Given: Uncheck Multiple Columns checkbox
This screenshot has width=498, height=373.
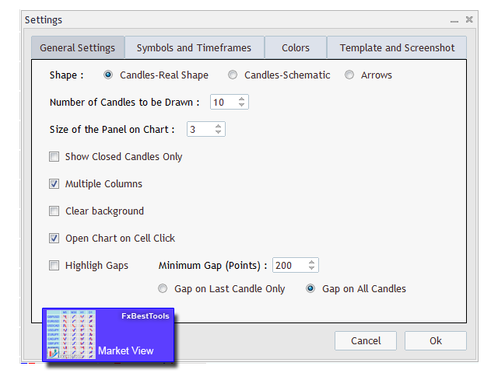Looking at the screenshot, I should pos(54,184).
